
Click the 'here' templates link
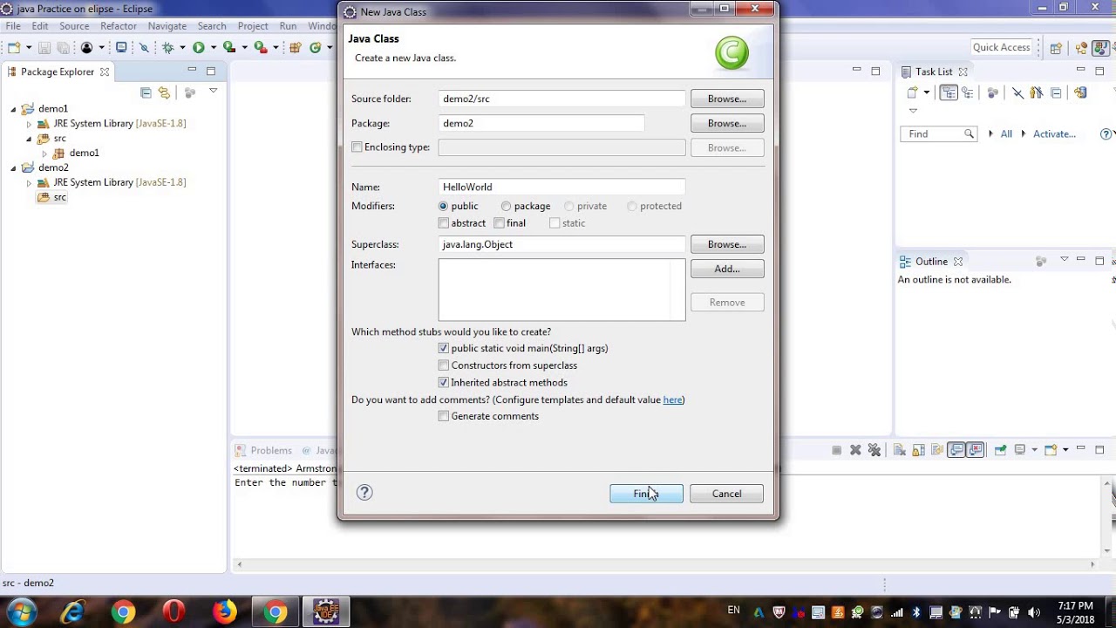click(672, 399)
